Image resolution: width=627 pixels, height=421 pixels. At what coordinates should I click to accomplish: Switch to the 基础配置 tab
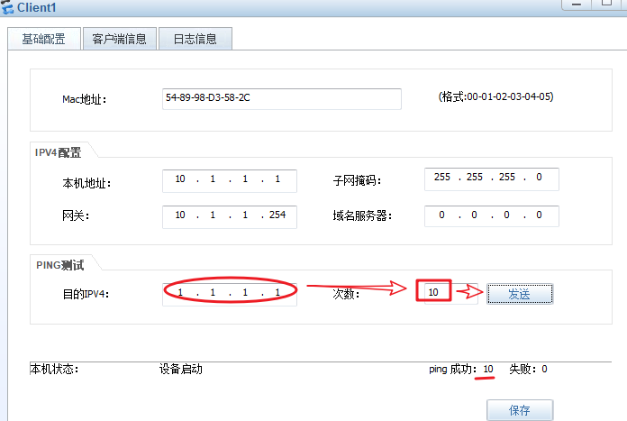(x=44, y=39)
